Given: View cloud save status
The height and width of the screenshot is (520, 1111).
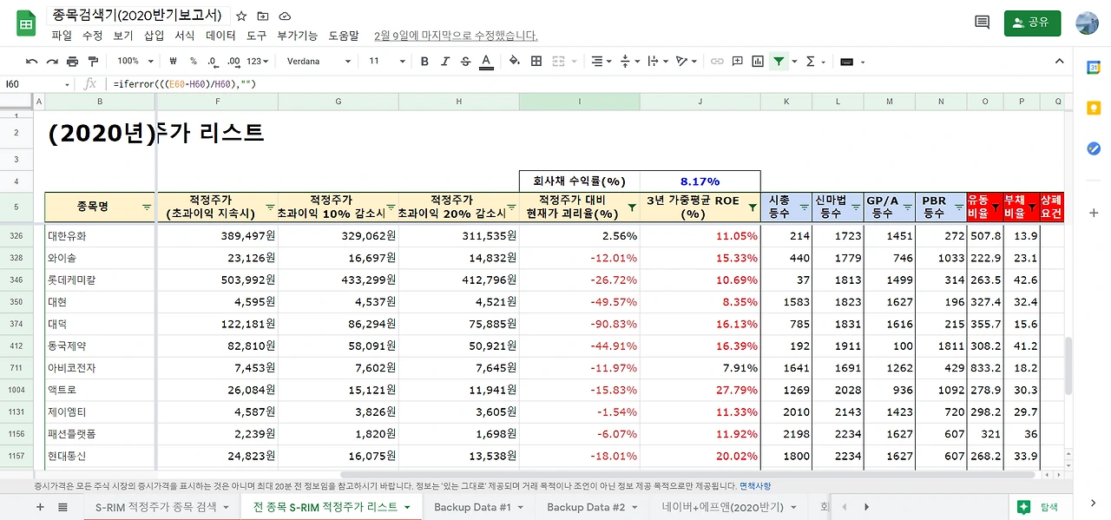Looking at the screenshot, I should [285, 16].
